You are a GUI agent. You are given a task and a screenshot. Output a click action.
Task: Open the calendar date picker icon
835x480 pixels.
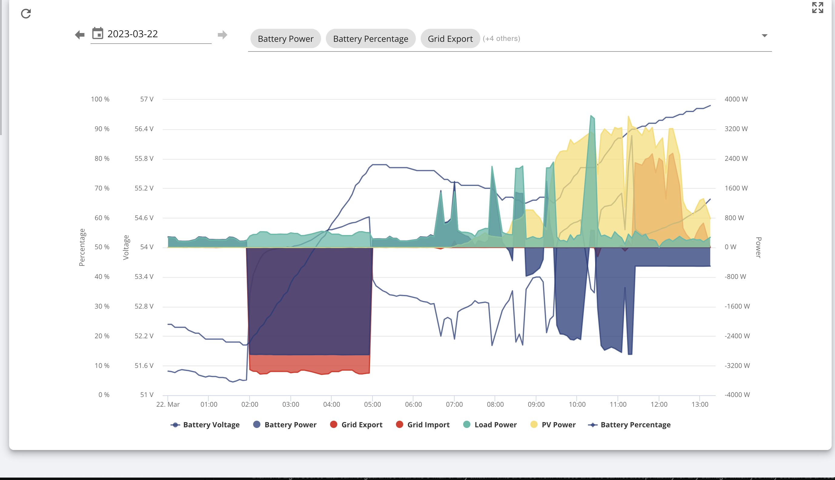pos(98,33)
